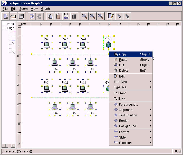Image resolution: width=183 pixels, height=155 pixels.
Task: Click the scissors Cut icon in toolbar
Action: point(66,16)
